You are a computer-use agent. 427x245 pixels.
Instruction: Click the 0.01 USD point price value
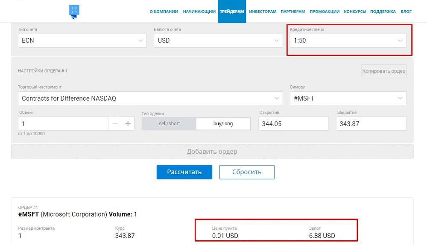coord(225,236)
